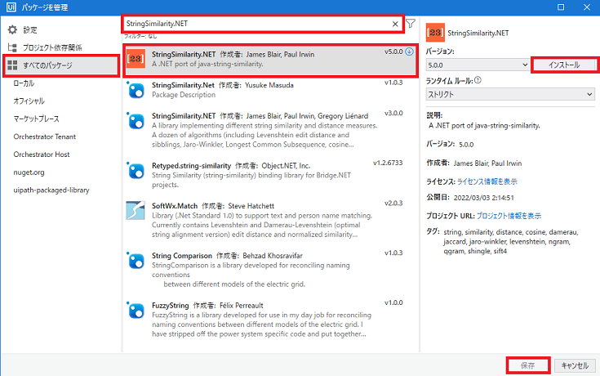Select uipath-packaged-library feed
Screen dimensions: 600x376
point(51,190)
